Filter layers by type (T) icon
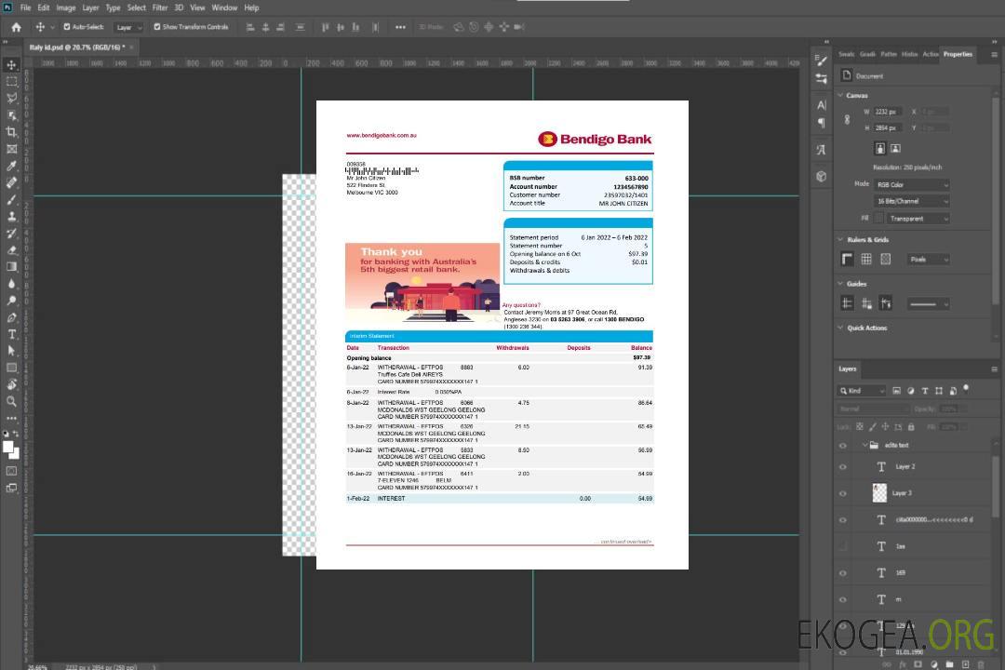Image resolution: width=1005 pixels, height=670 pixels. (x=925, y=391)
